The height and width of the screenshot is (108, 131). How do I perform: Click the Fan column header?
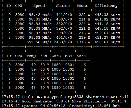(44, 56)
